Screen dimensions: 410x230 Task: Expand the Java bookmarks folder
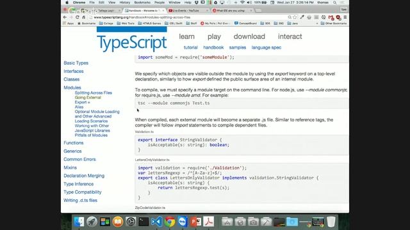tap(293, 23)
